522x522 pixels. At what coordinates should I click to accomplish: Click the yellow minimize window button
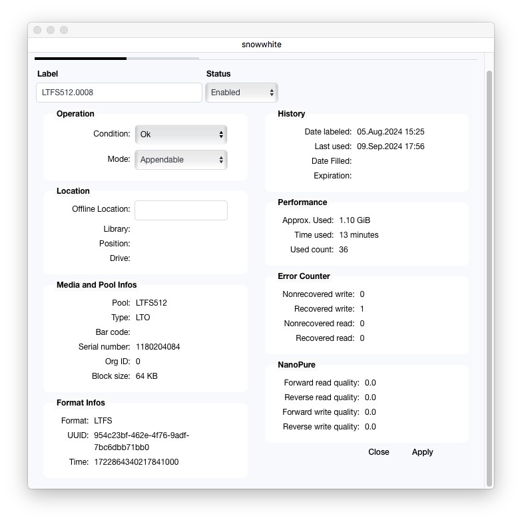51,30
